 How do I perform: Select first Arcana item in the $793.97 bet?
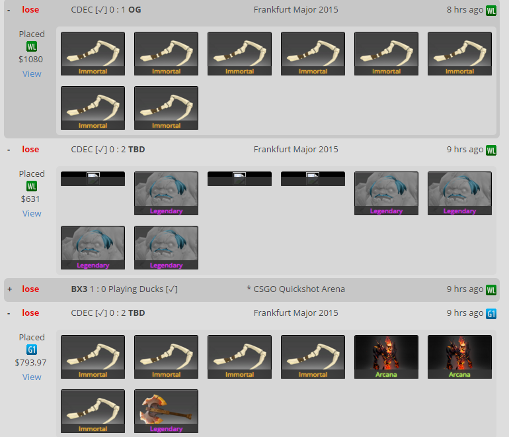[386, 357]
